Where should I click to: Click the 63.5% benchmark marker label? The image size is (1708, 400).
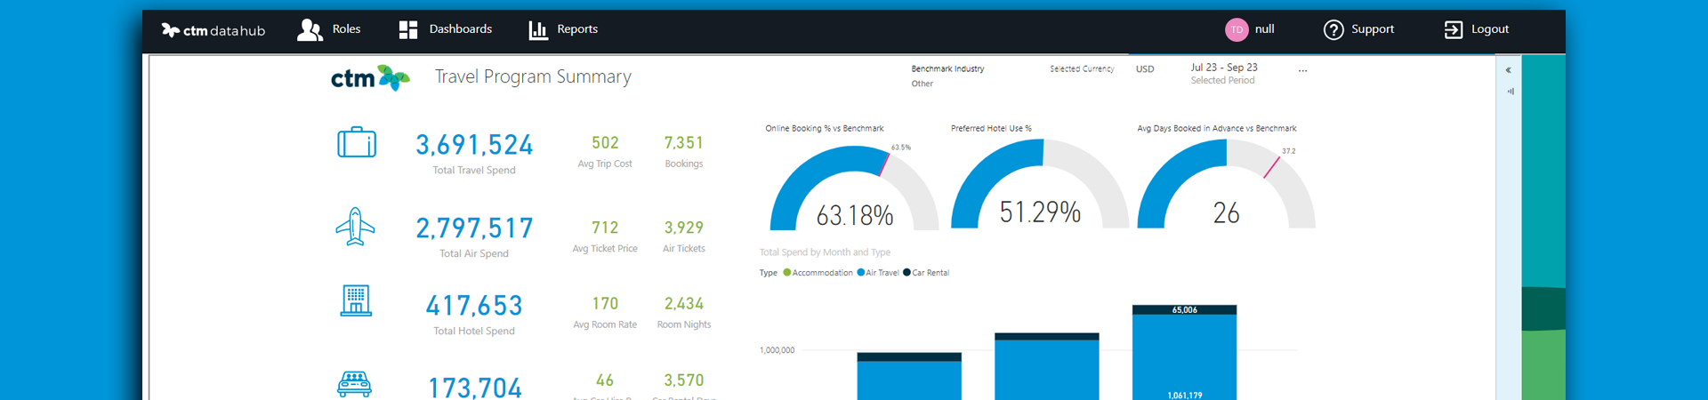tap(901, 148)
